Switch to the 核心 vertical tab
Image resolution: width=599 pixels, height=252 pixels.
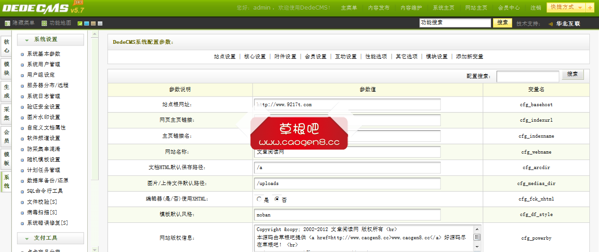(6, 46)
